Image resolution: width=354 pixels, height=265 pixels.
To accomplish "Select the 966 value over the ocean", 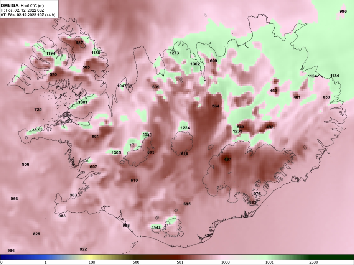I will coord(14,199).
